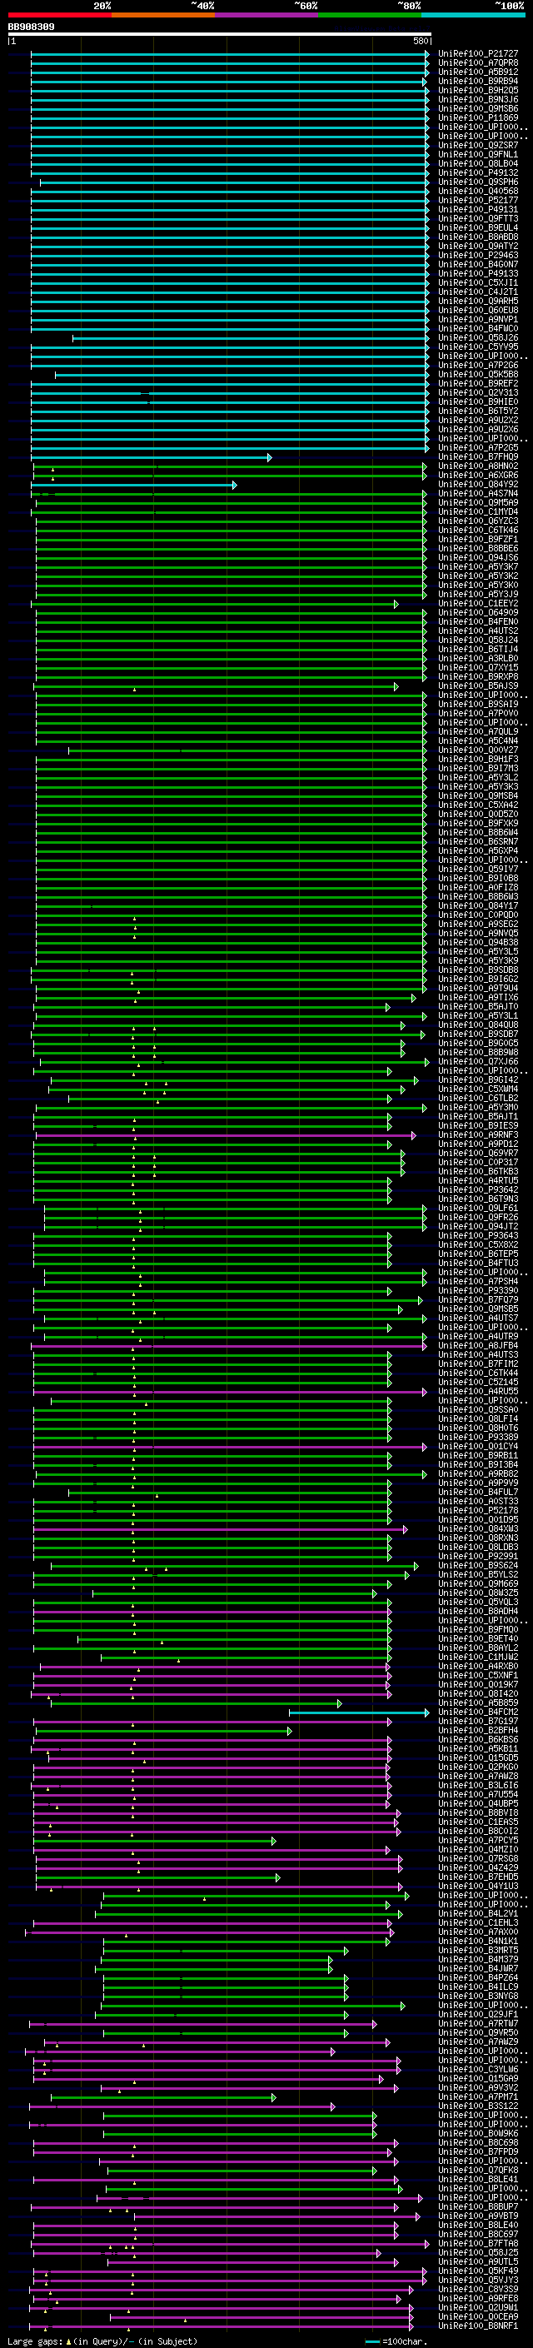This screenshot has height=2348, width=533.
Task: Select hit label UniRef100_P52177
Action: point(478,201)
